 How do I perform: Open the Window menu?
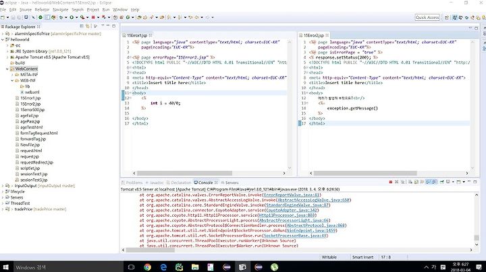click(120, 9)
